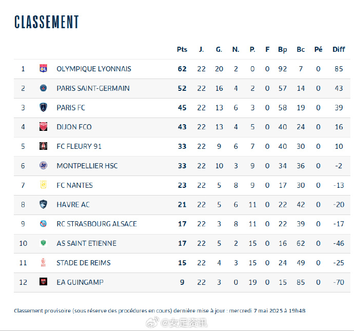Select the Bp column header

pyautogui.click(x=283, y=49)
